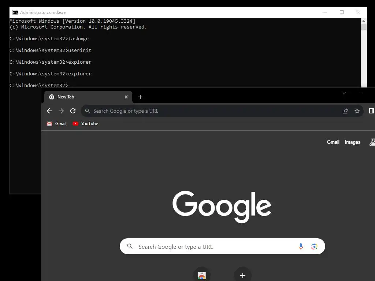Close the New Tab tab
The width and height of the screenshot is (375, 281).
(x=126, y=97)
